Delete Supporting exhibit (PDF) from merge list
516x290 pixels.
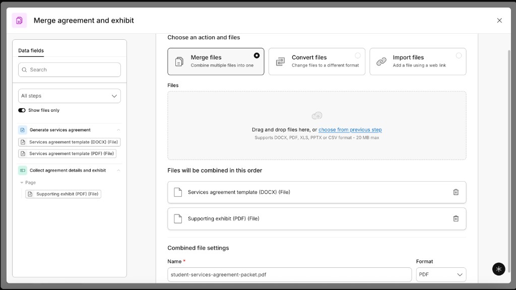click(456, 219)
